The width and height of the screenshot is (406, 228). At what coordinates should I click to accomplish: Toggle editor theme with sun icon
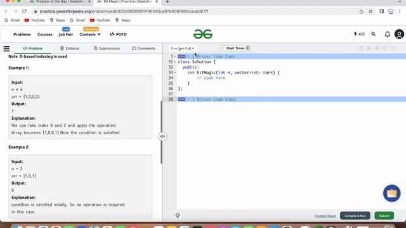pyautogui.click(x=178, y=215)
